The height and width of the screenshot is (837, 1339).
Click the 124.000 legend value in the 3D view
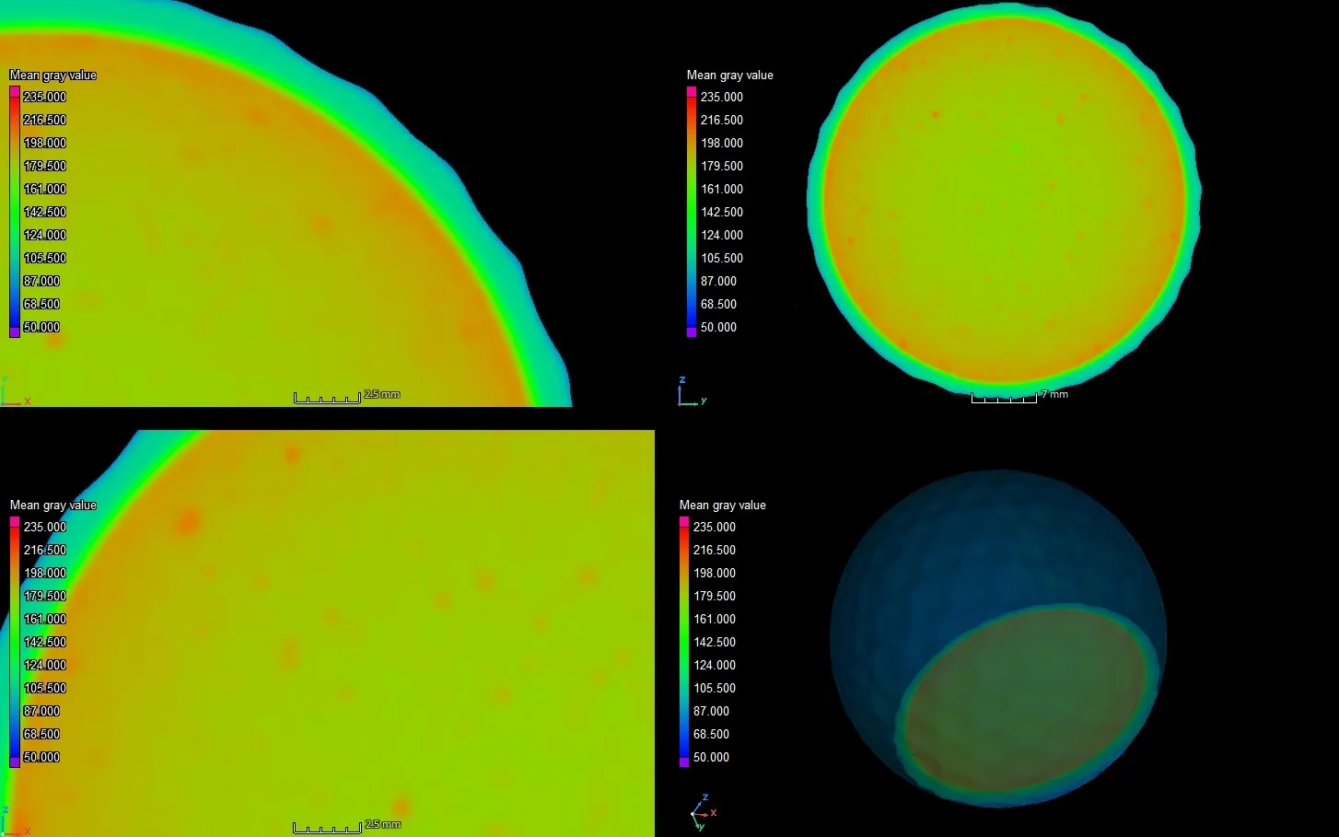(715, 665)
